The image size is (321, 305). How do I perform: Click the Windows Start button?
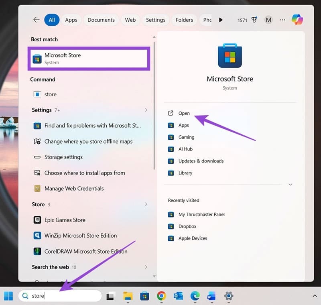coord(8,296)
